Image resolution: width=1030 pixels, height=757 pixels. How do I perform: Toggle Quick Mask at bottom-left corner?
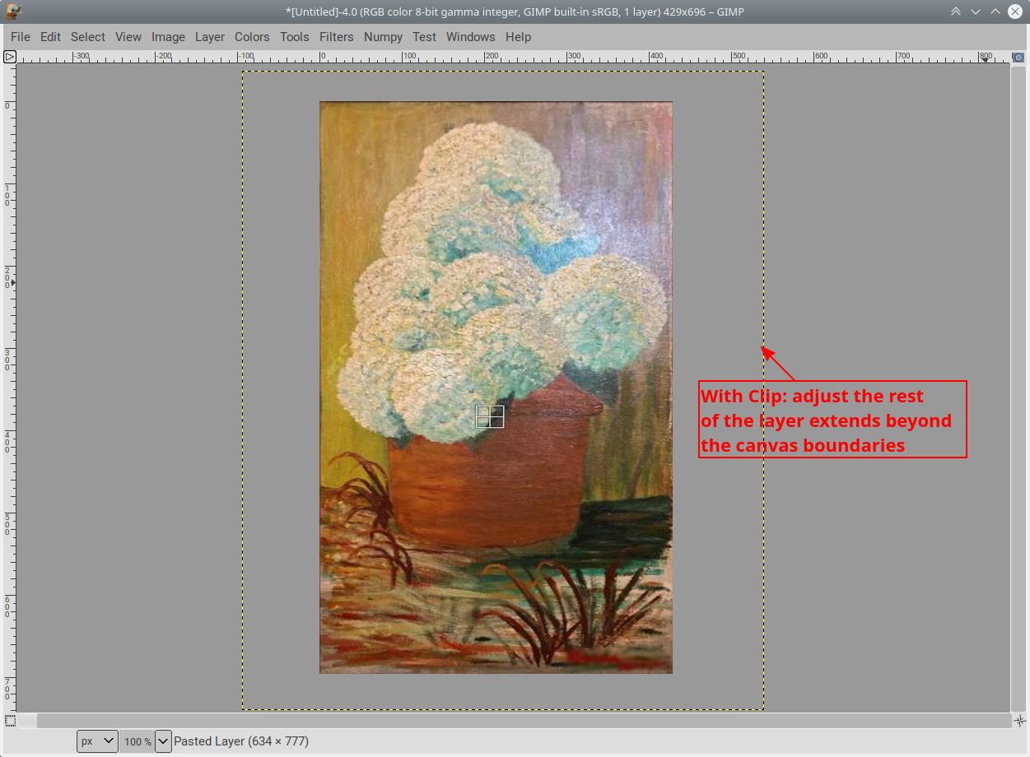coord(9,721)
